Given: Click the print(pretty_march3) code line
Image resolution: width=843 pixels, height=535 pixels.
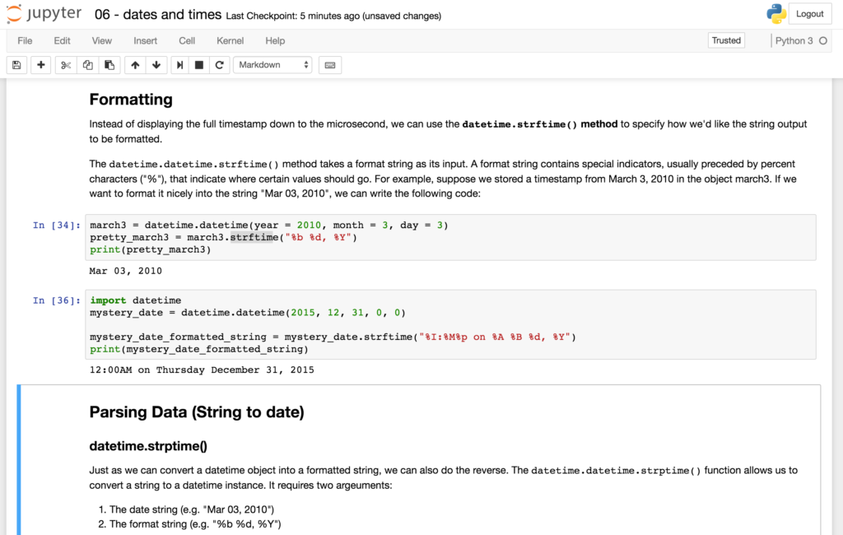Looking at the screenshot, I should pyautogui.click(x=151, y=249).
